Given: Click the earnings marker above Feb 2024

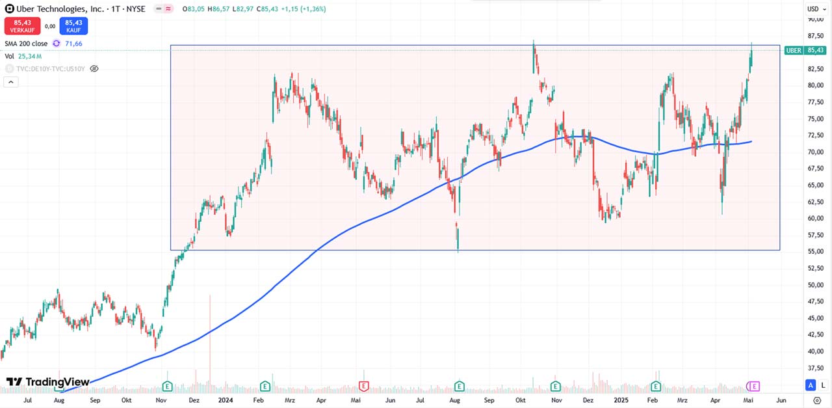Looking at the screenshot, I should tap(265, 386).
